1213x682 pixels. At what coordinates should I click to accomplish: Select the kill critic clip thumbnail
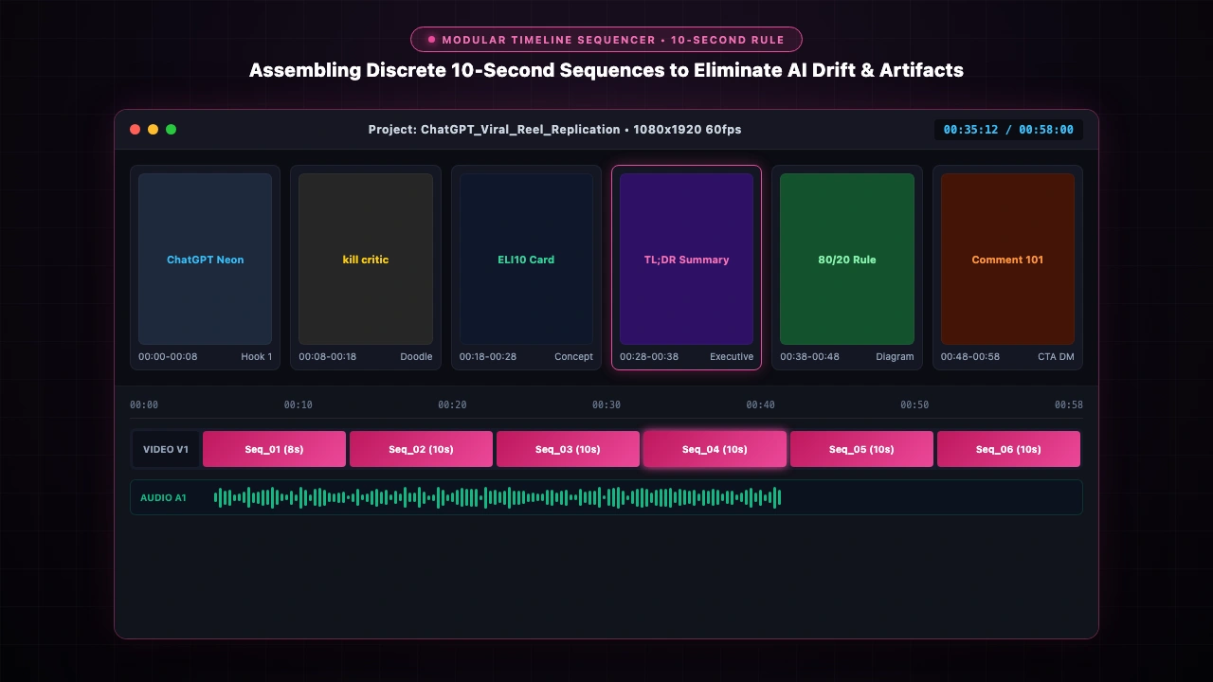(366, 259)
